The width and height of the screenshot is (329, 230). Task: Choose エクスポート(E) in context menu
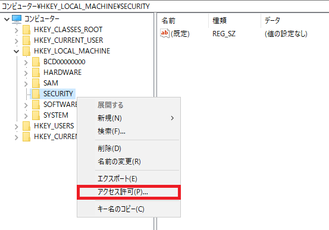(x=129, y=179)
